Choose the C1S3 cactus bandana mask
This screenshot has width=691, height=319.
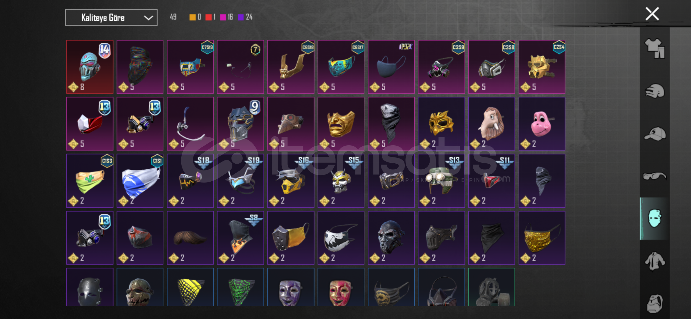pyautogui.click(x=90, y=181)
